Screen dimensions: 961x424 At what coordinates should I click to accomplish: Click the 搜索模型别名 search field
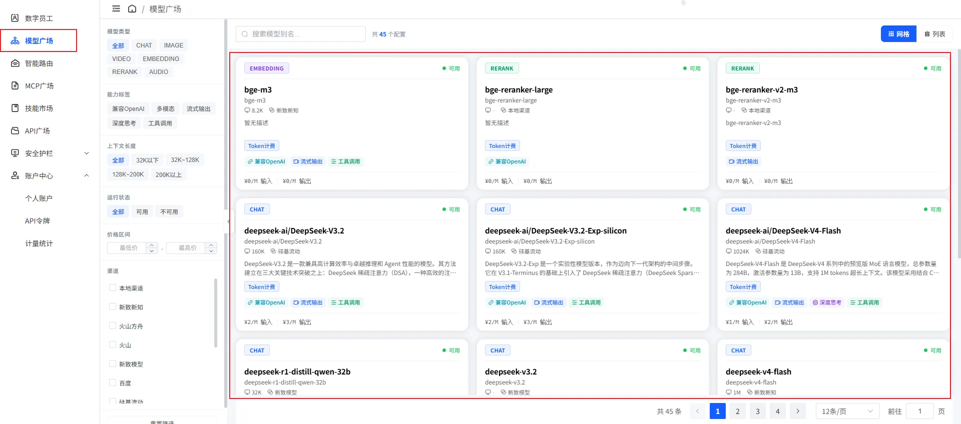[301, 34]
